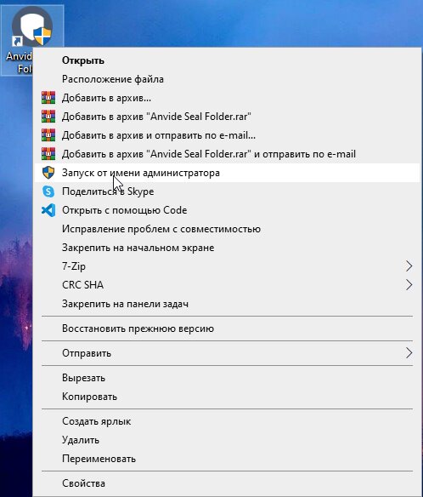Click the Skype icon in context menu
The width and height of the screenshot is (423, 497).
coord(48,191)
